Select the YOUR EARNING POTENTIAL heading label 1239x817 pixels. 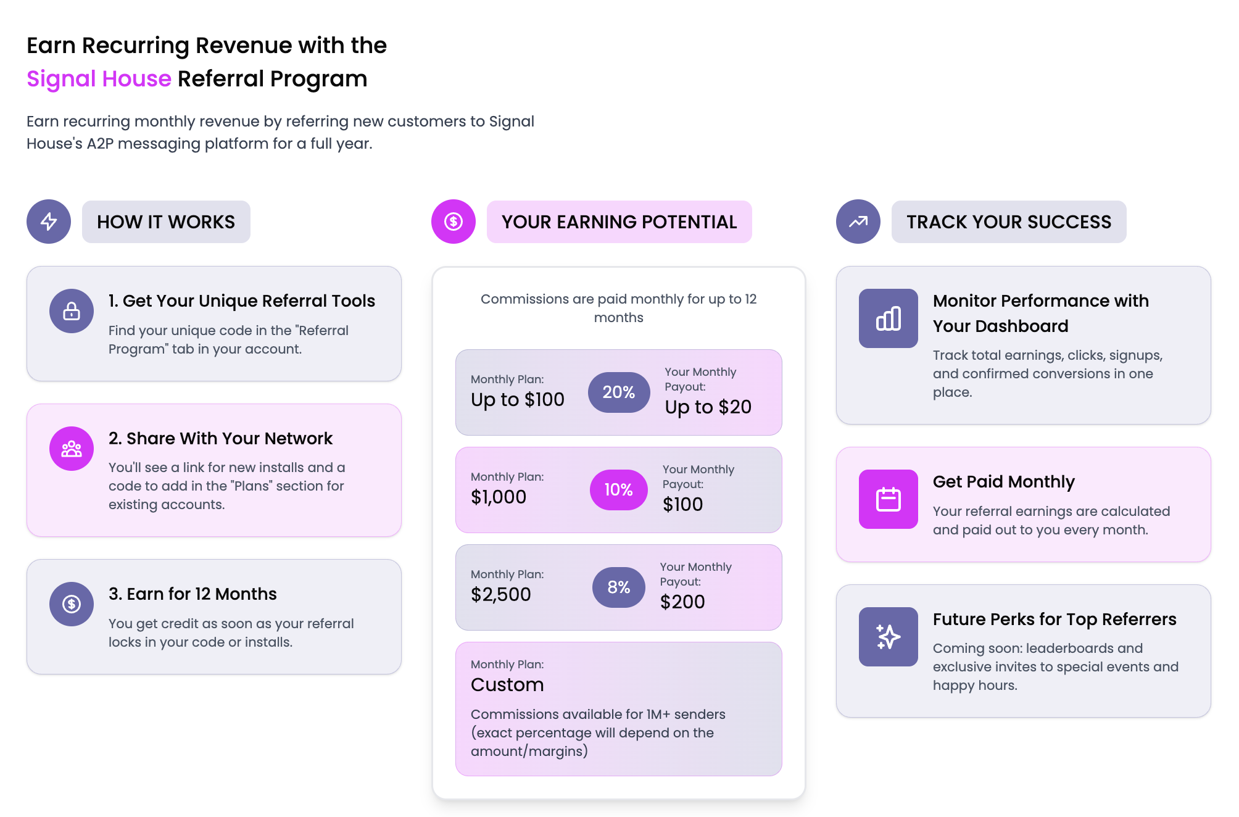tap(619, 222)
